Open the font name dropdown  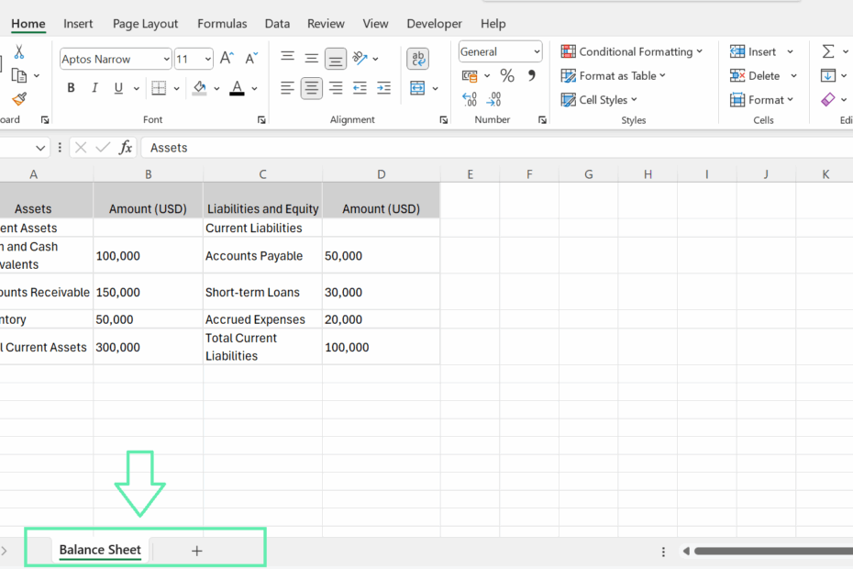[166, 59]
